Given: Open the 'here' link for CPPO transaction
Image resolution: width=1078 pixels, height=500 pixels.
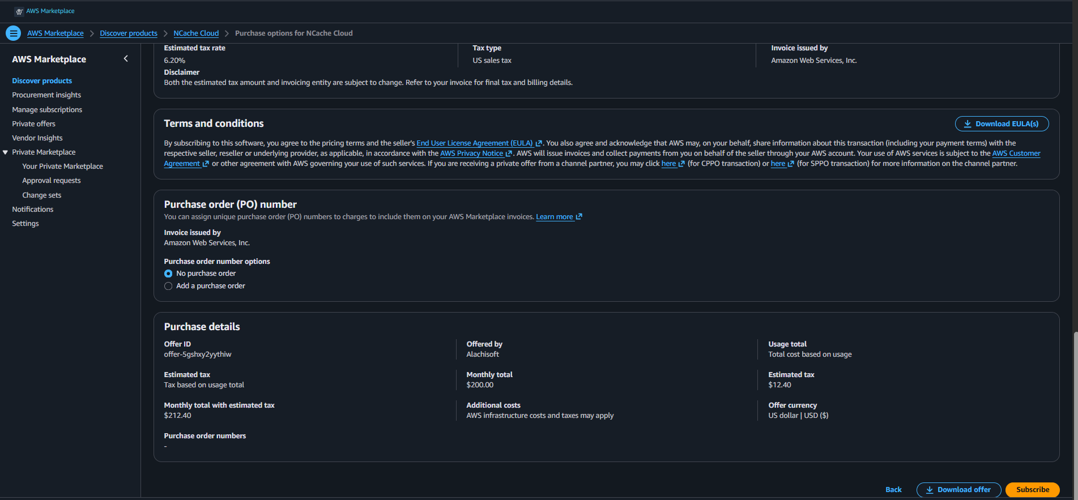Looking at the screenshot, I should point(673,164).
